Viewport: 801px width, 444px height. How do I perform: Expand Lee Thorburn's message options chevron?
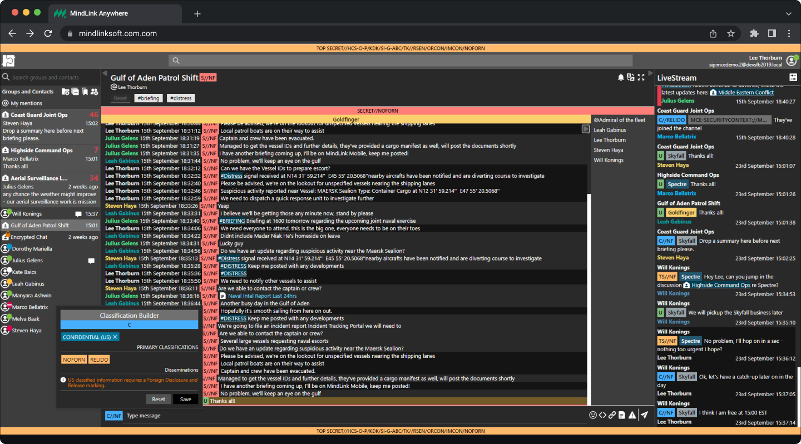[x=585, y=128]
